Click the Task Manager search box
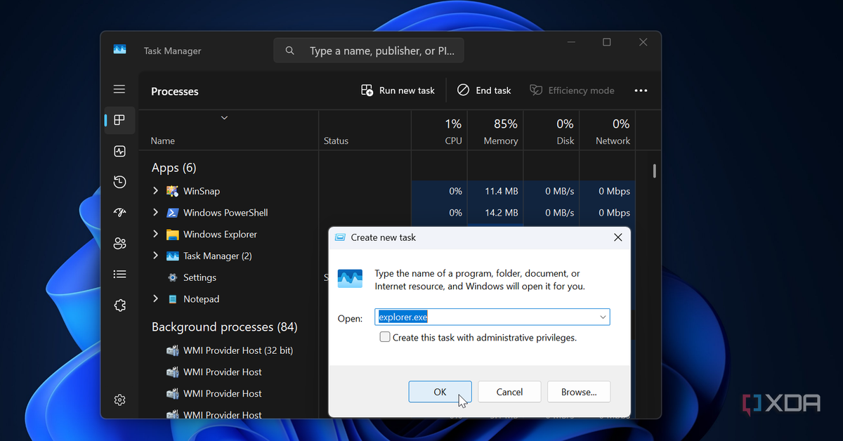The height and width of the screenshot is (441, 843). pyautogui.click(x=369, y=51)
